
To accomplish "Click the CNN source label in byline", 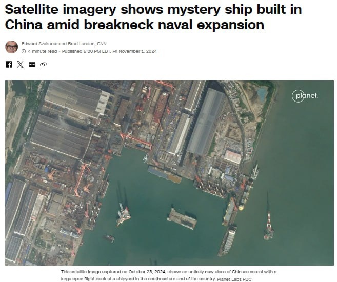I will [x=102, y=44].
